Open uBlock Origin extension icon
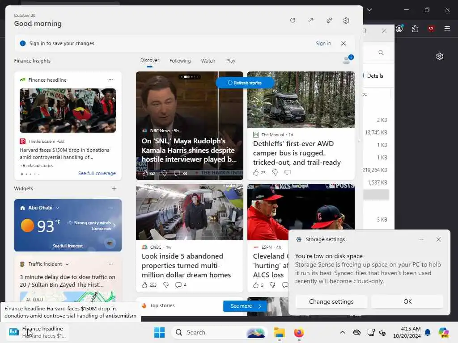458x343 pixels. [x=431, y=28]
